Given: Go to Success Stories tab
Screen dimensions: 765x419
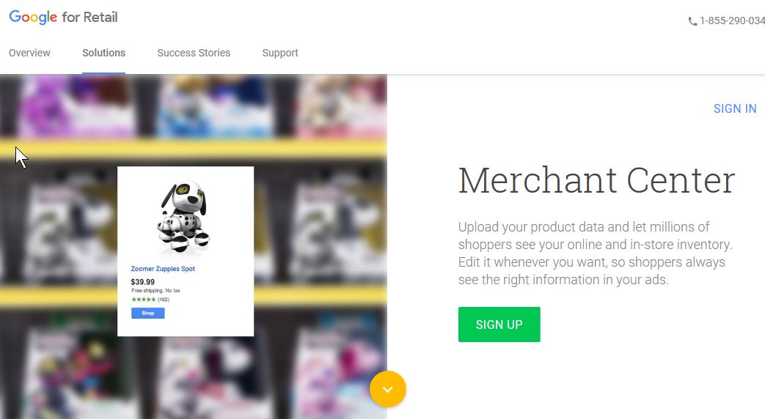Looking at the screenshot, I should (x=194, y=53).
